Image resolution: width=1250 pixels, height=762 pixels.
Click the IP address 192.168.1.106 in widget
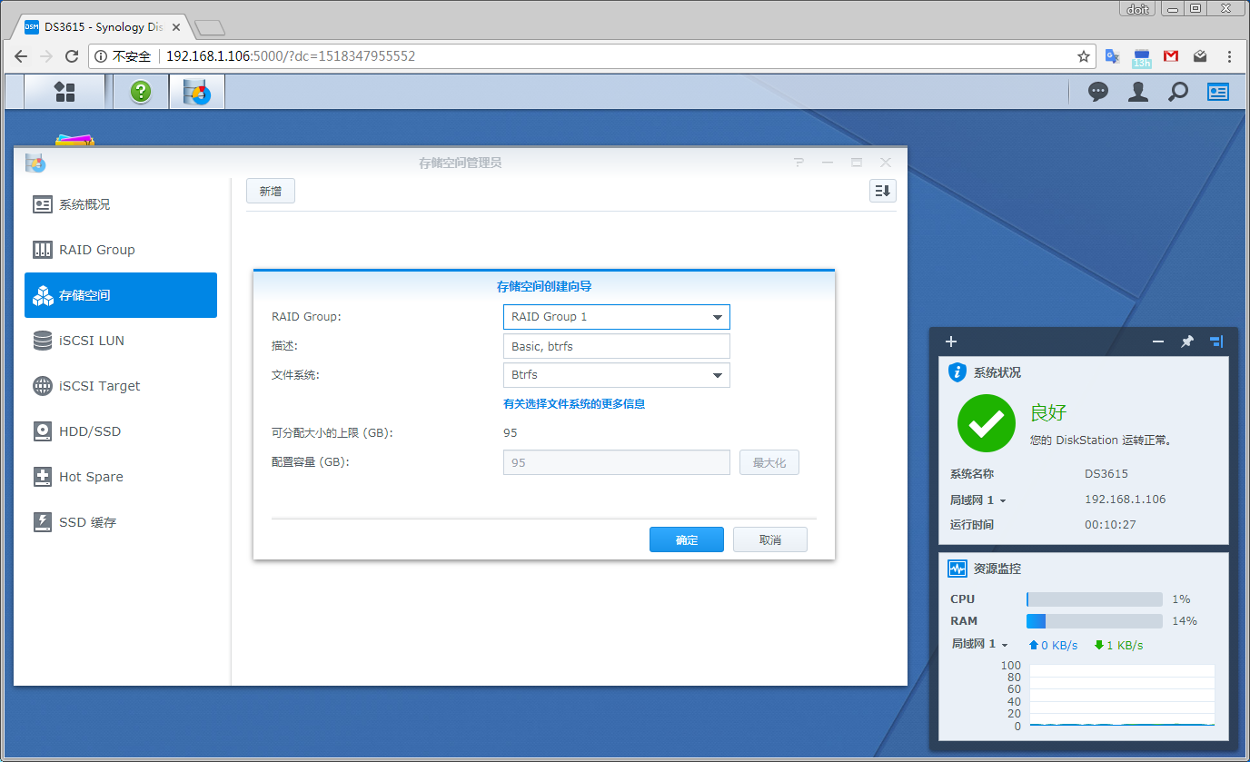pos(1125,500)
